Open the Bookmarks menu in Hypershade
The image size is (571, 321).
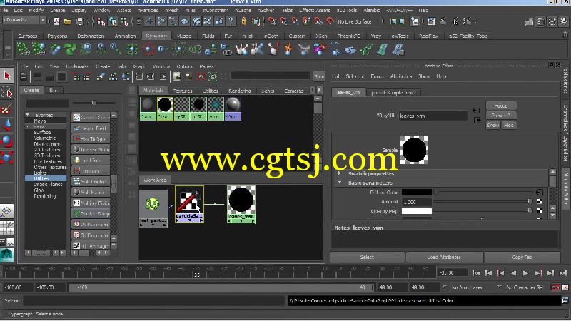[x=77, y=66]
